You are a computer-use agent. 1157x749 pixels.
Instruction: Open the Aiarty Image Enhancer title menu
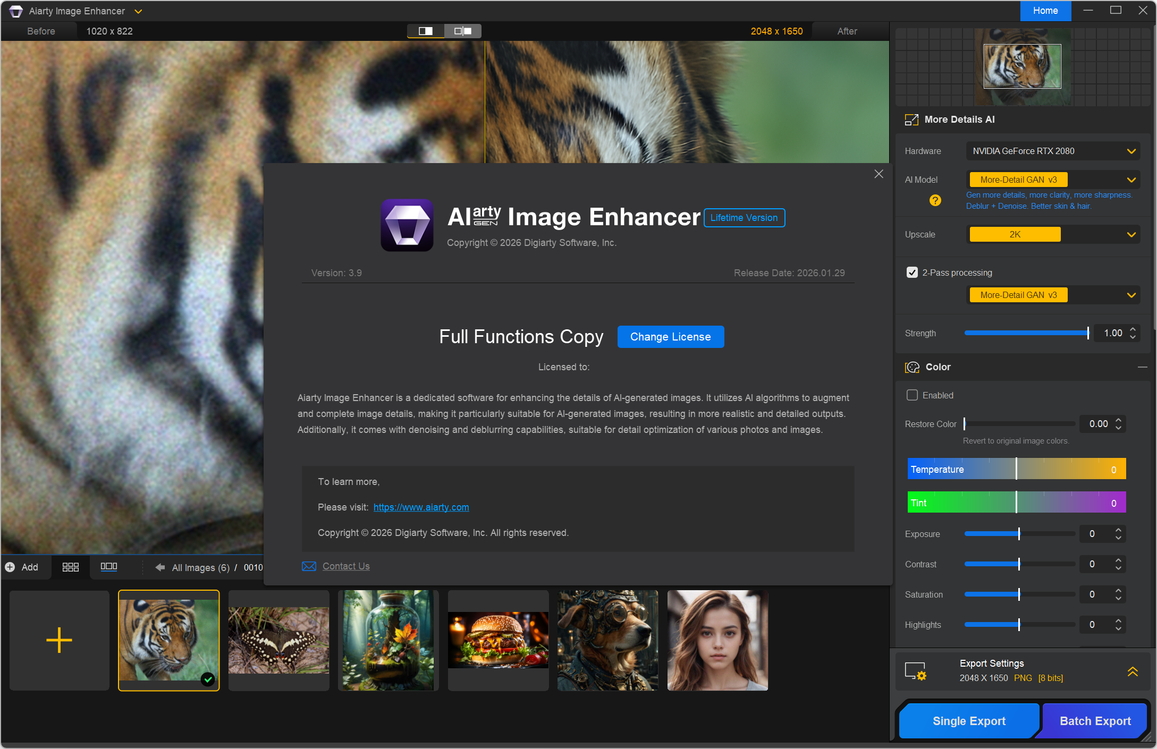click(x=138, y=11)
